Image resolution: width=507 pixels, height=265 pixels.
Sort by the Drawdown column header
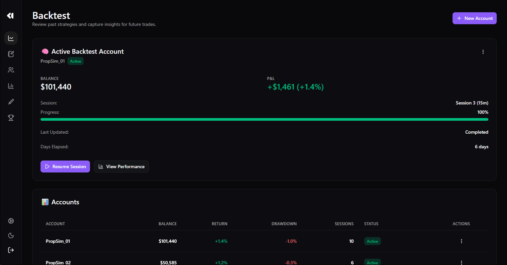(x=284, y=224)
